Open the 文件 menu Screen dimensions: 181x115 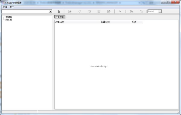(x=5, y=7)
